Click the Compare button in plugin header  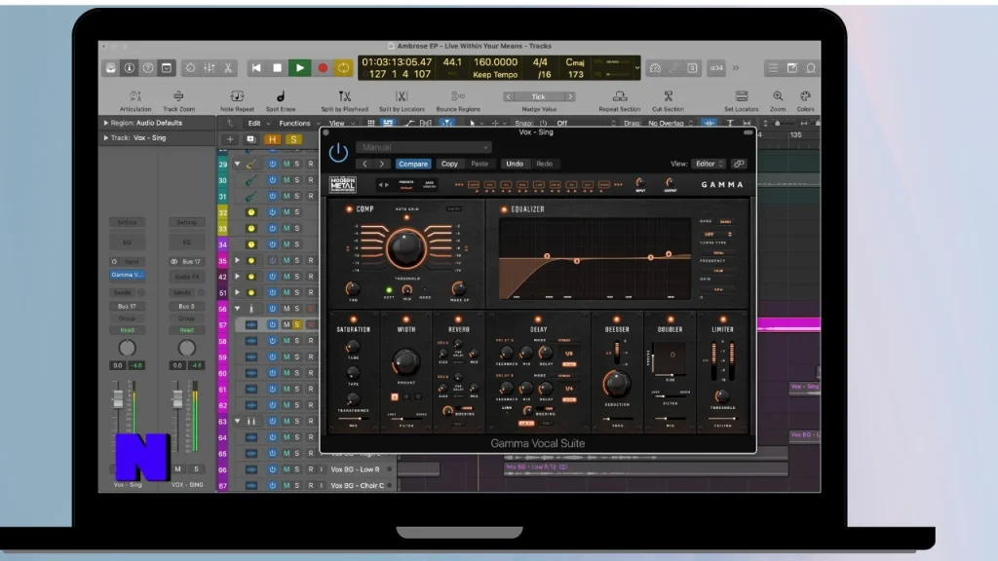click(413, 164)
